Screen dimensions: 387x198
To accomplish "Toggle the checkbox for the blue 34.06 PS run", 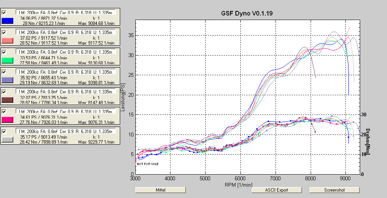I will (4, 12).
